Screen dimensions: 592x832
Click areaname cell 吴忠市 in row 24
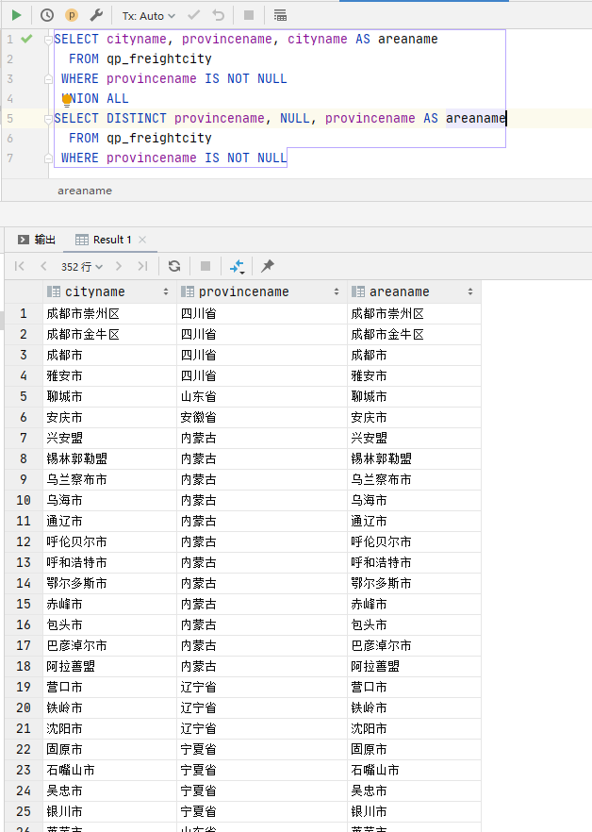point(414,790)
